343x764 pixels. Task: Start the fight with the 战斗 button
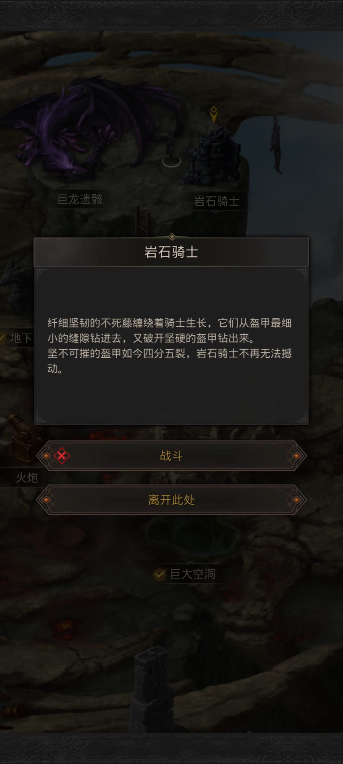coord(171,456)
